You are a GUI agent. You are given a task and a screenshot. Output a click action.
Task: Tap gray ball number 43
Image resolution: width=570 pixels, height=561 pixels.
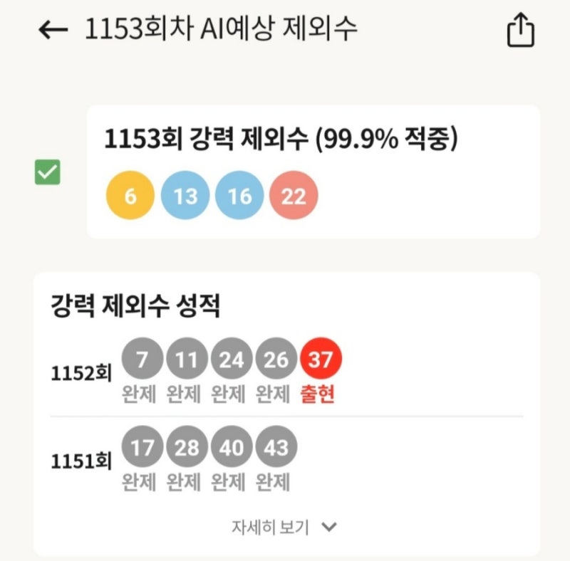point(276,446)
